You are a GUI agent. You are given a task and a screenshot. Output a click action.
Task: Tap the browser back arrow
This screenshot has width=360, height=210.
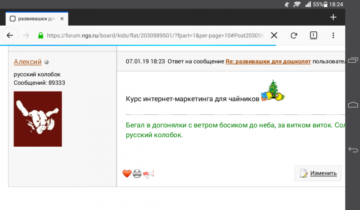pyautogui.click(x=10, y=35)
